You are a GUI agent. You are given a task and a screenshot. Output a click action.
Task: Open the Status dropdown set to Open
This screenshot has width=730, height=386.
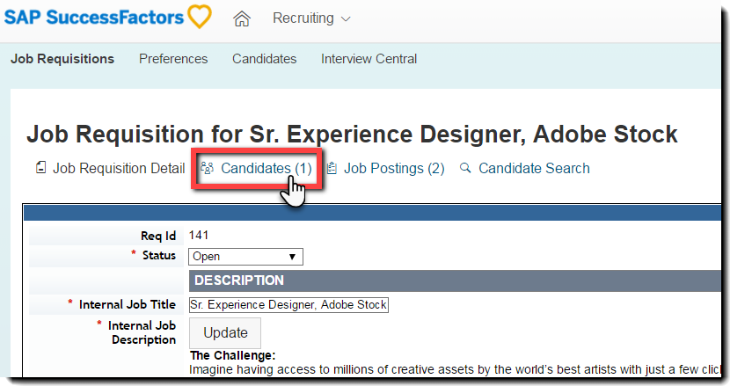245,257
